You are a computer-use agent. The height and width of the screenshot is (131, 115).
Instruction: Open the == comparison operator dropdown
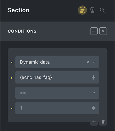[x=57, y=93]
